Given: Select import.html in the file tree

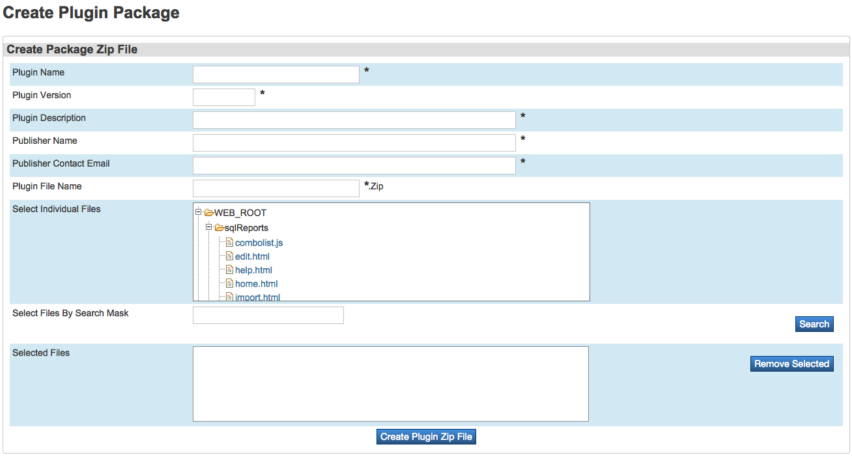Looking at the screenshot, I should 257,297.
